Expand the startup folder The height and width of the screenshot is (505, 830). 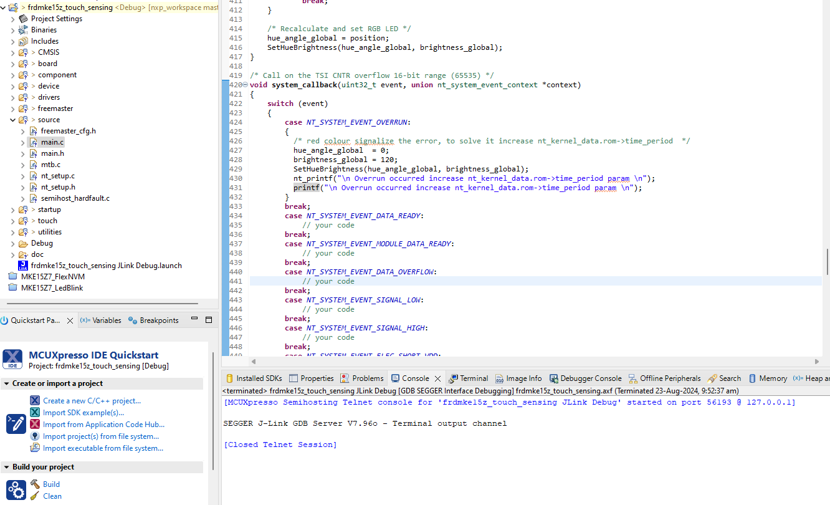12,209
